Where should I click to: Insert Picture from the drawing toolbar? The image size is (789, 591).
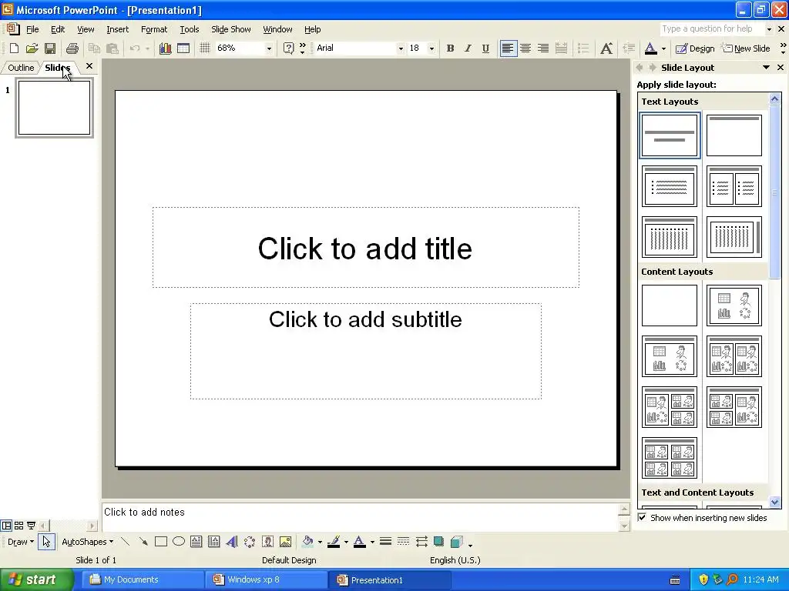pos(285,542)
